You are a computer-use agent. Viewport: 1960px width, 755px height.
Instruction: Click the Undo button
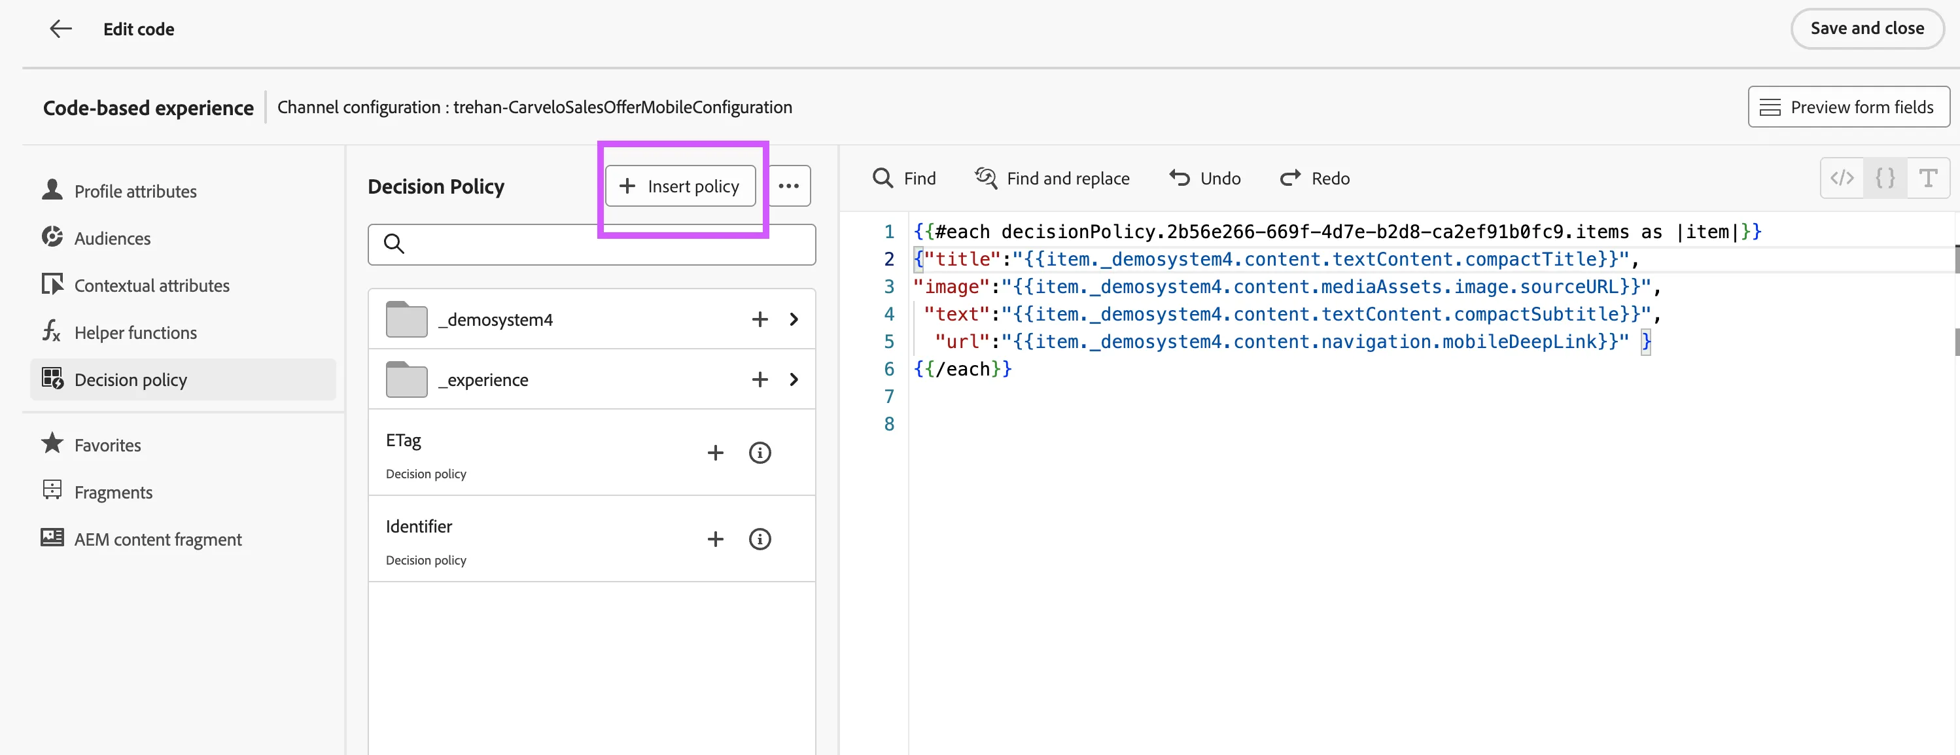pyautogui.click(x=1205, y=178)
